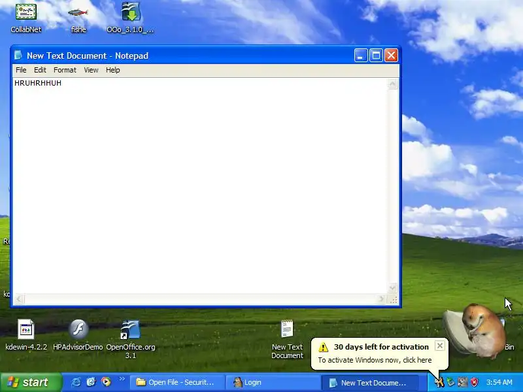The height and width of the screenshot is (392, 523).
Task: Click the Safely Remove Hardware tray icon
Action: (451, 382)
